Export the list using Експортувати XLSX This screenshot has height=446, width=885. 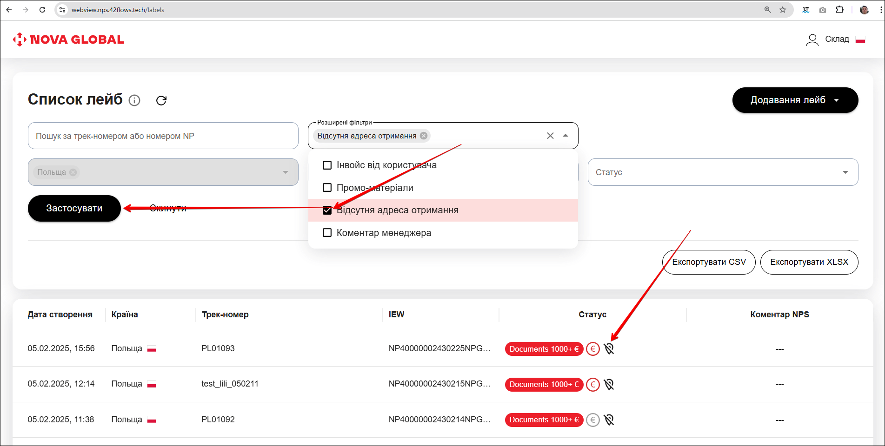[x=809, y=262]
